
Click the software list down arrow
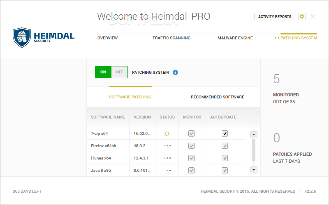click(254, 170)
